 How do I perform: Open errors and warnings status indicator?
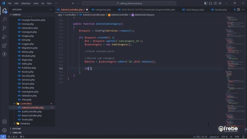tap(12, 137)
